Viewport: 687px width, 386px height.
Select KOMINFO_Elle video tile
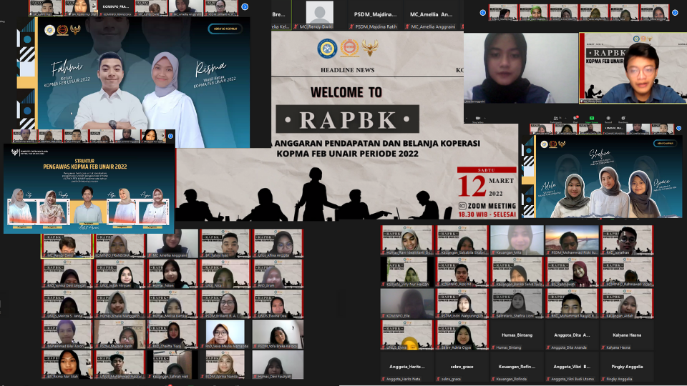pyautogui.click(x=407, y=303)
